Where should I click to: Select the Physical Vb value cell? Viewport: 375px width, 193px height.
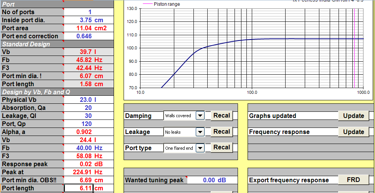point(89,100)
